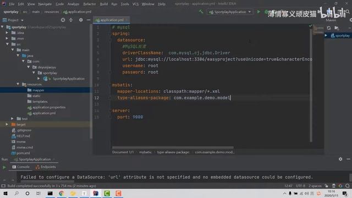Select the mapper folder

tap(38, 90)
